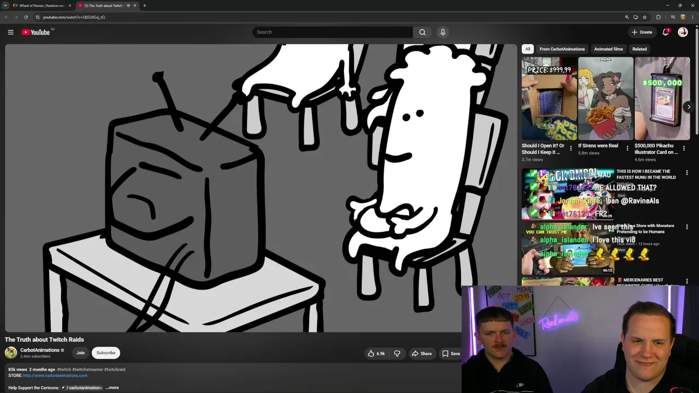Open the browser zoom magnifier icon
The height and width of the screenshot is (393, 699).
[627, 17]
